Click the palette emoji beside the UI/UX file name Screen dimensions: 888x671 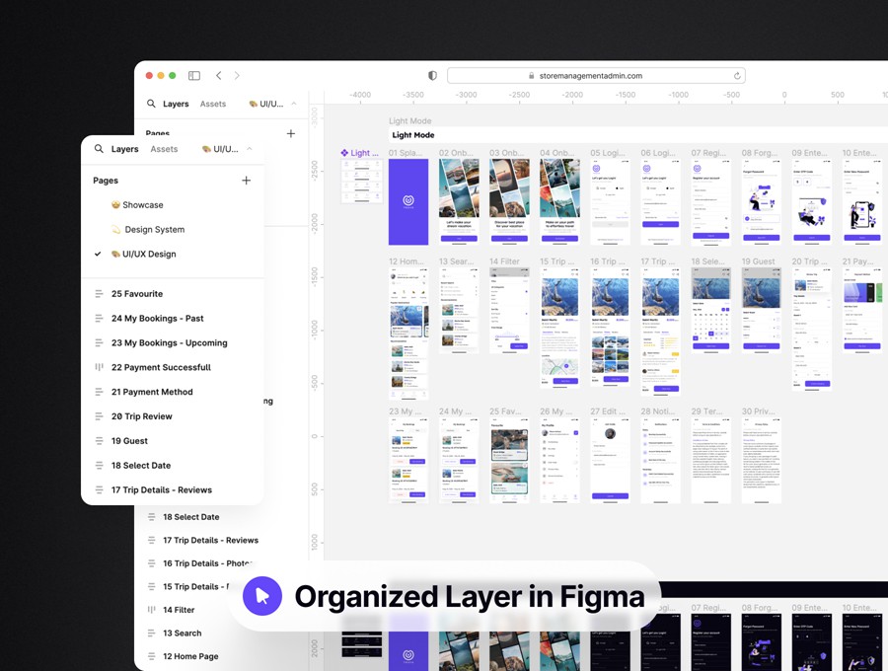pyautogui.click(x=206, y=149)
